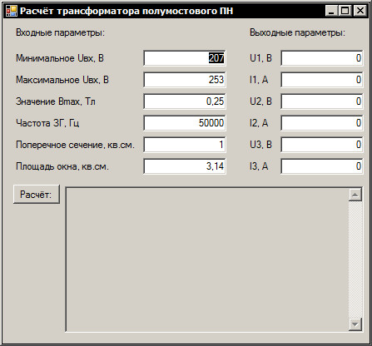Click the application icon in title bar
This screenshot has height=346, width=372.
(12, 11)
